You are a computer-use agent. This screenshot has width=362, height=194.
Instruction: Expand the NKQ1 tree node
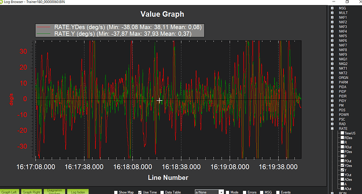[332, 59]
